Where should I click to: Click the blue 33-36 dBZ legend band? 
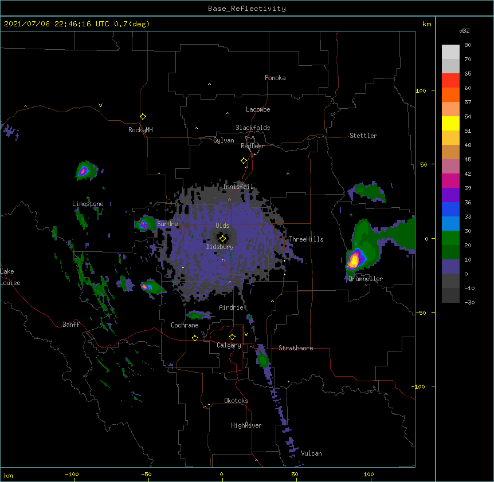click(450, 209)
